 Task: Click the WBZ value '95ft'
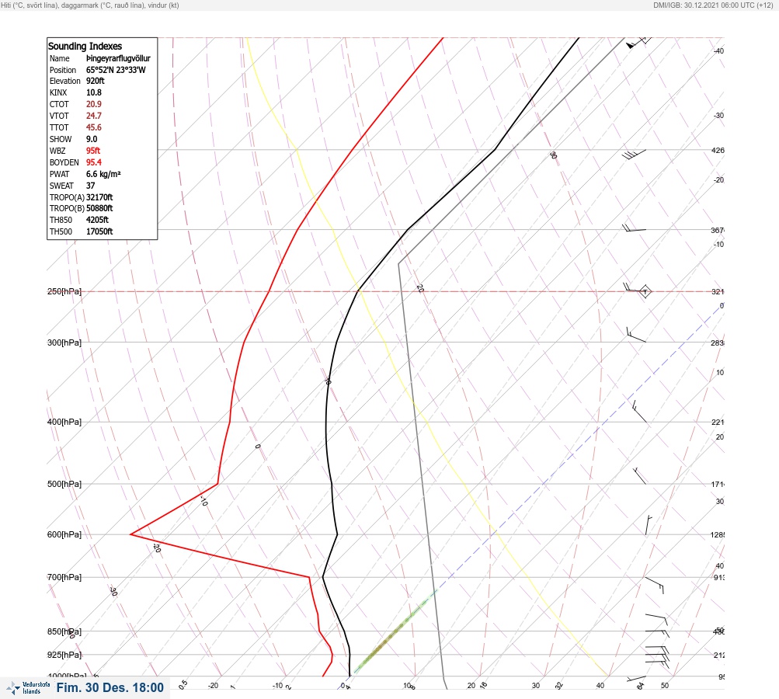pos(93,151)
